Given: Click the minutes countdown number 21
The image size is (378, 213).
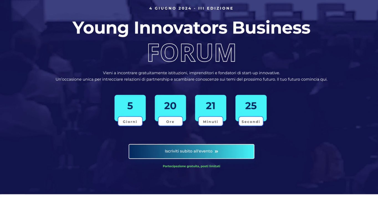Looking at the screenshot, I should coord(211,106).
